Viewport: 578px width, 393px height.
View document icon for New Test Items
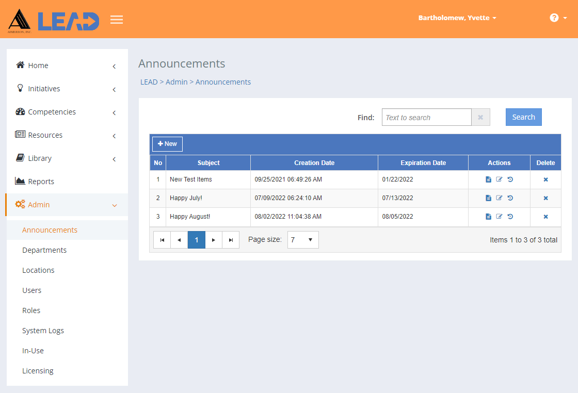(x=488, y=179)
